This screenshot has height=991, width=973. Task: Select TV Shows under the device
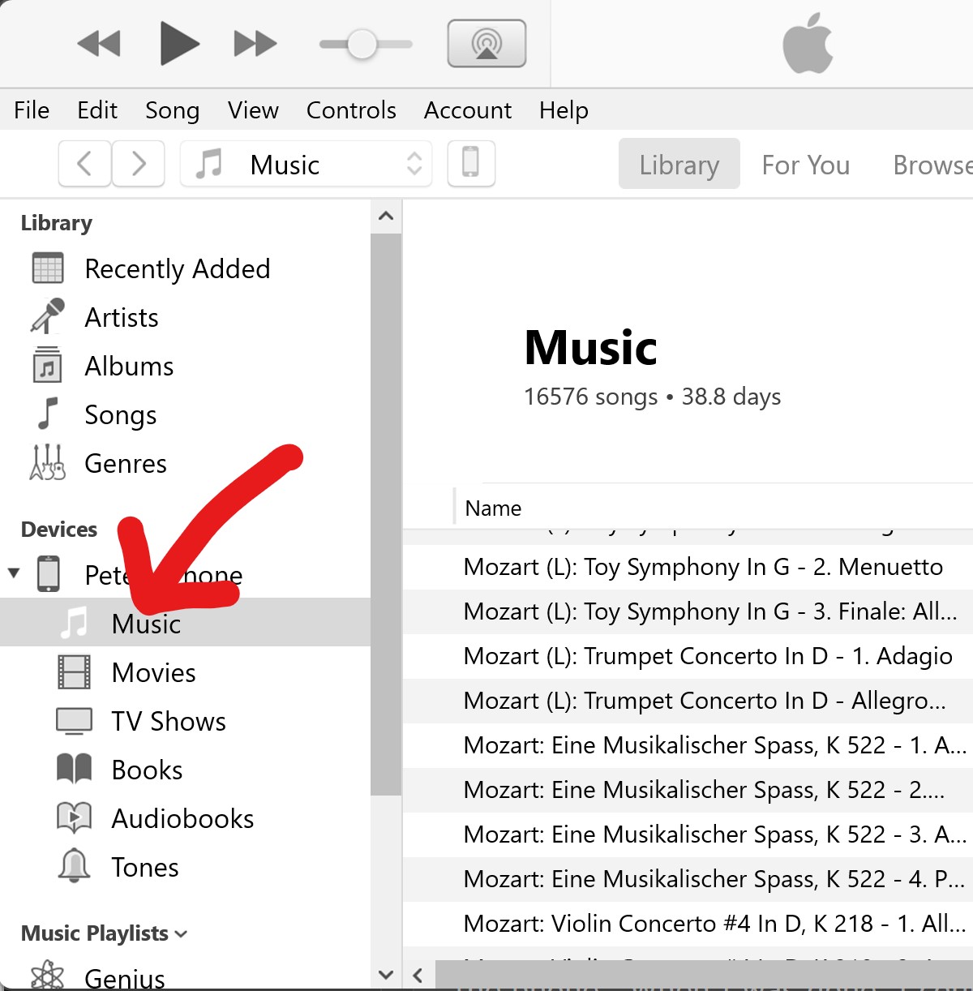(169, 721)
